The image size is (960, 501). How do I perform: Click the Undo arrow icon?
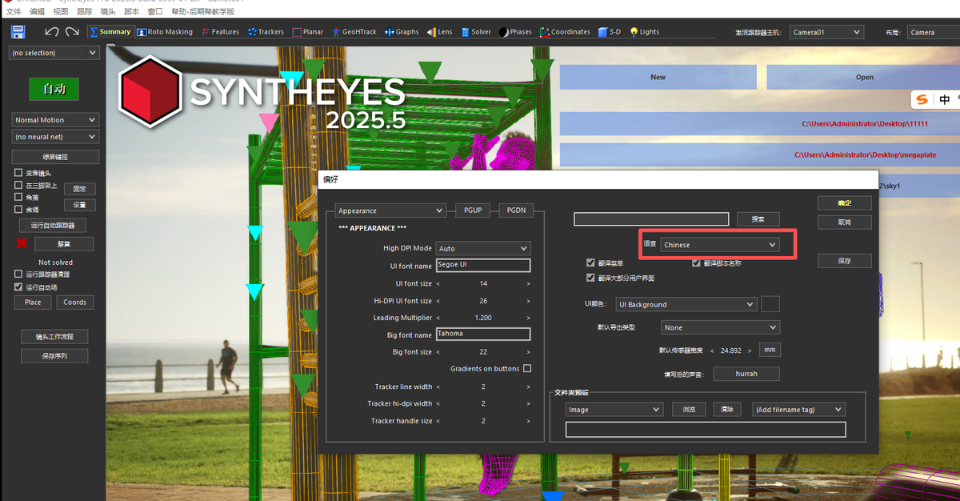tap(52, 32)
